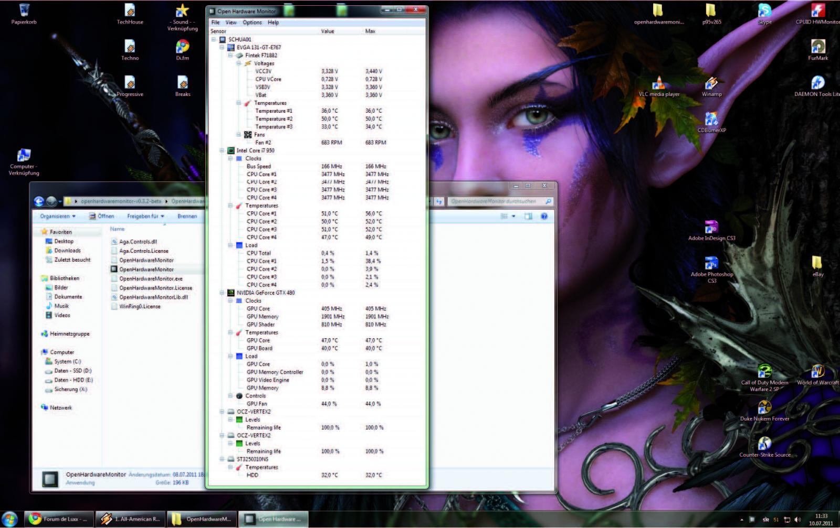
Task: Open the Freigeben für dropdown
Action: click(145, 216)
